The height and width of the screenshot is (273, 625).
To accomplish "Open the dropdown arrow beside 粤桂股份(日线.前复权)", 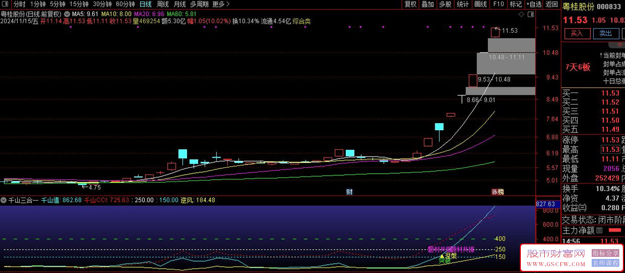I will 67,14.
